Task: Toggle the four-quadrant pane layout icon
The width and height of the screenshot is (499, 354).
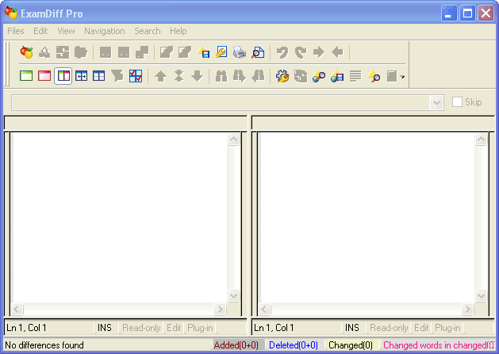Action: tap(99, 76)
